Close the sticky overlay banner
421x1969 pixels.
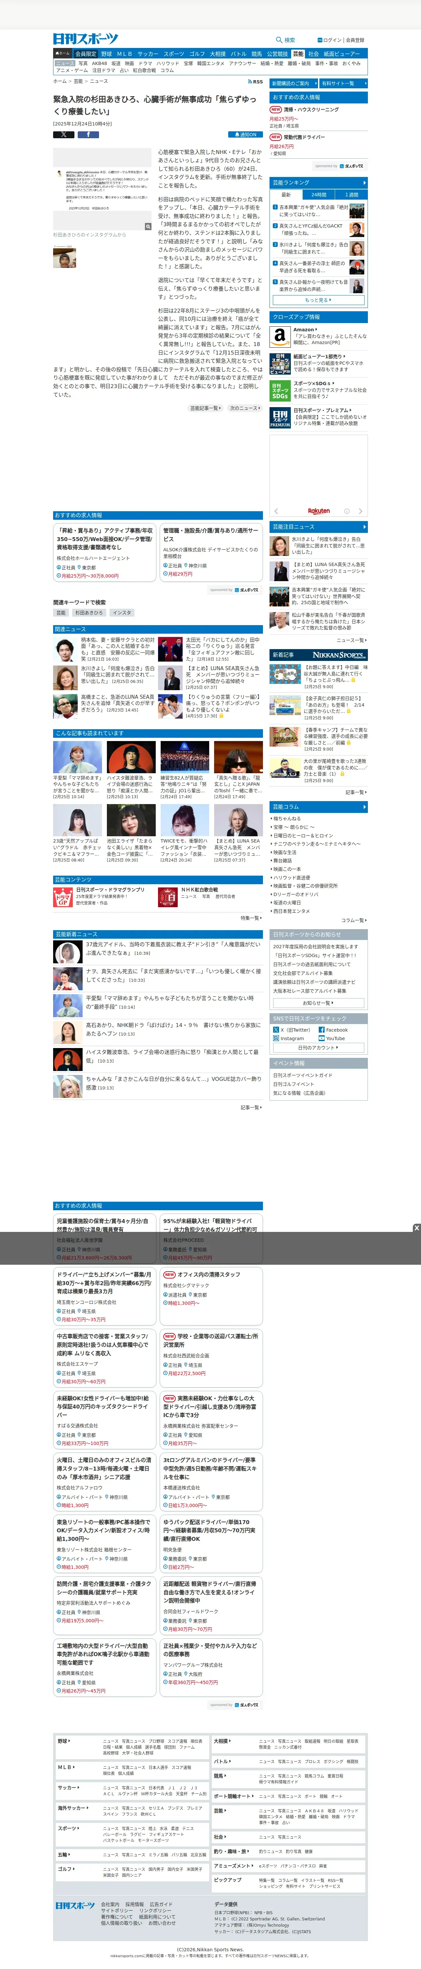point(416,1228)
